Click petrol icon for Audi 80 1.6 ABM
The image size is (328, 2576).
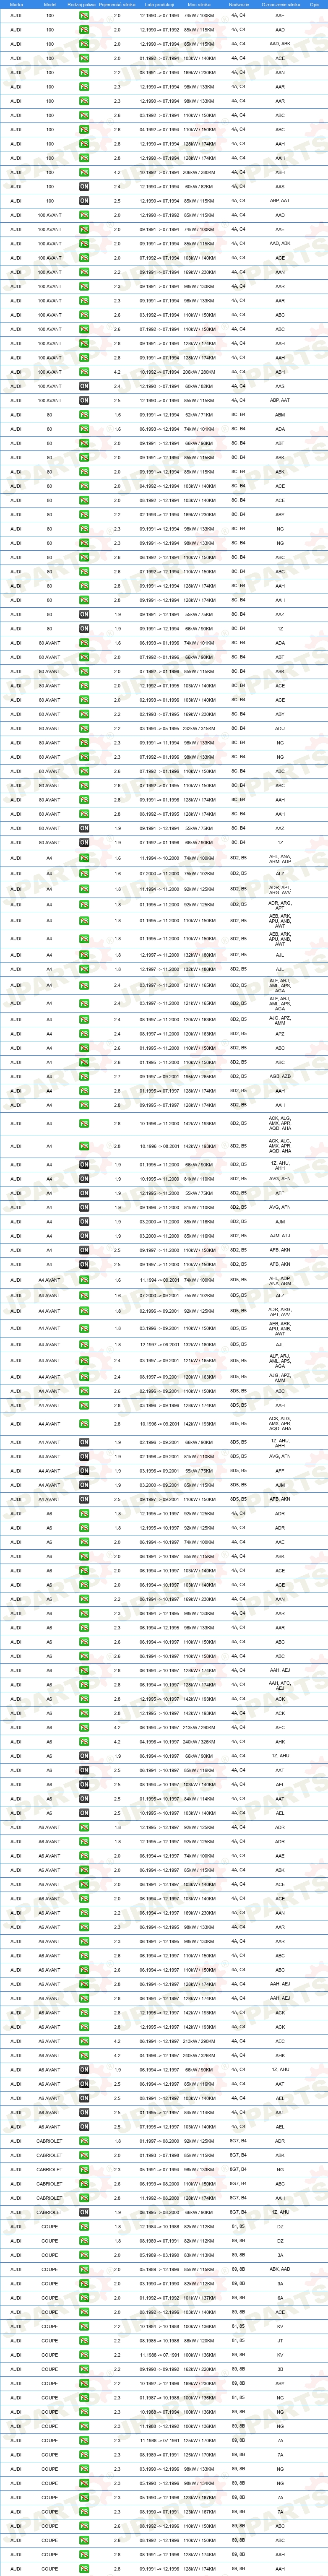[x=84, y=415]
